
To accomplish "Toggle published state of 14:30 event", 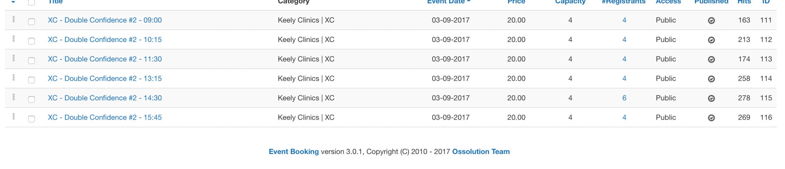I will click(711, 99).
